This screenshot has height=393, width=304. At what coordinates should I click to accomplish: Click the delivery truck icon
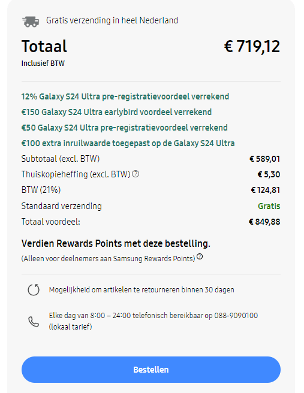tap(31, 22)
